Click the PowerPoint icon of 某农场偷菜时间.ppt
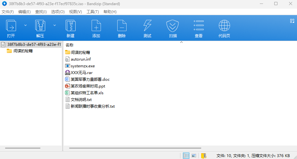This screenshot has width=297, height=159. point(67,86)
